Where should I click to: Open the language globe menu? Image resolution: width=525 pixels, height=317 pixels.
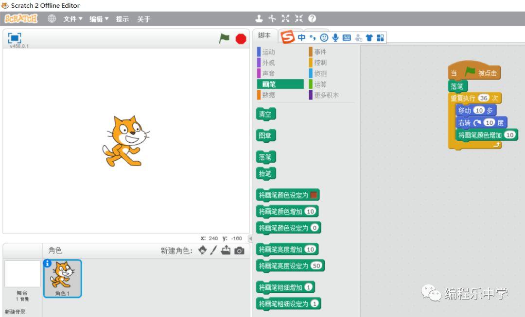click(x=52, y=19)
